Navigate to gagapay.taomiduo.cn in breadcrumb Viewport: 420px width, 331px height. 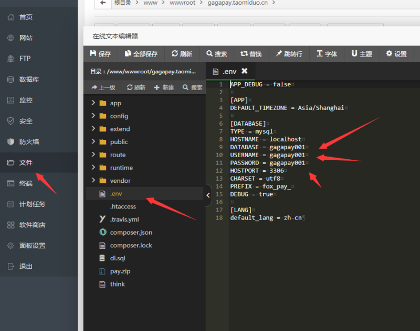pos(238,3)
